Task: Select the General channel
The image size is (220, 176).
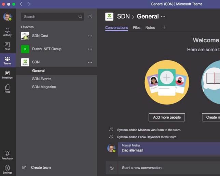Action: [57, 71]
